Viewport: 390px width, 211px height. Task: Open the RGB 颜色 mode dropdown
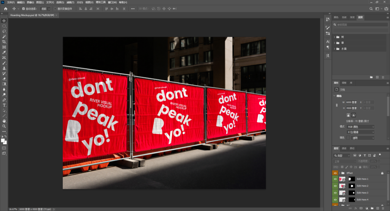click(360, 127)
